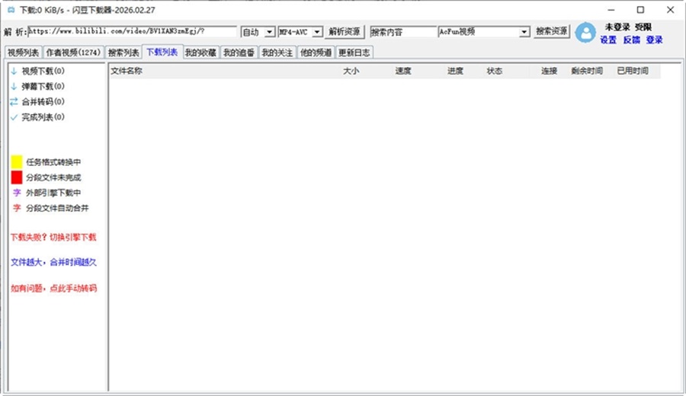Click the 受限 status text
Viewport: 686px width, 396px height.
pyautogui.click(x=643, y=27)
